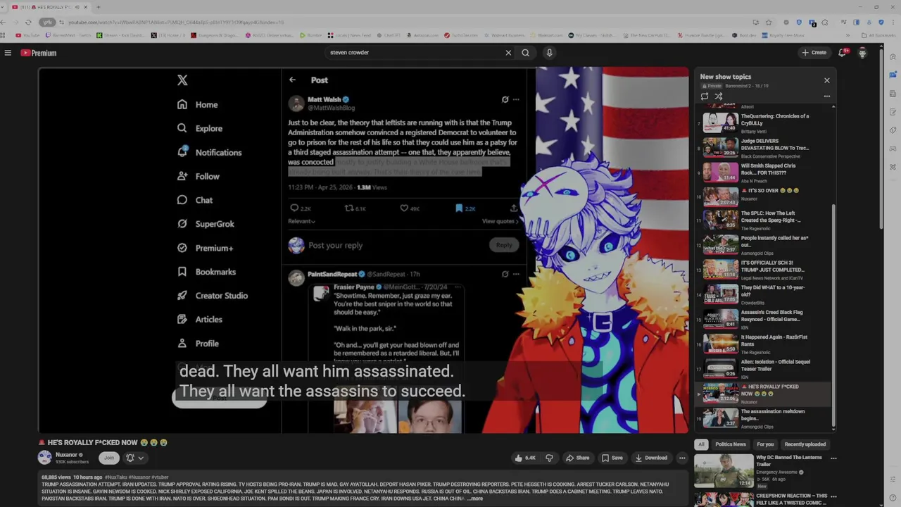Click SuperGrok in the X sidebar in video
The width and height of the screenshot is (901, 507).
click(x=206, y=224)
